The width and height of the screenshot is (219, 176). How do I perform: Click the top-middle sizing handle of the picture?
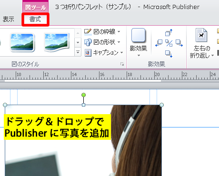coord(83,105)
